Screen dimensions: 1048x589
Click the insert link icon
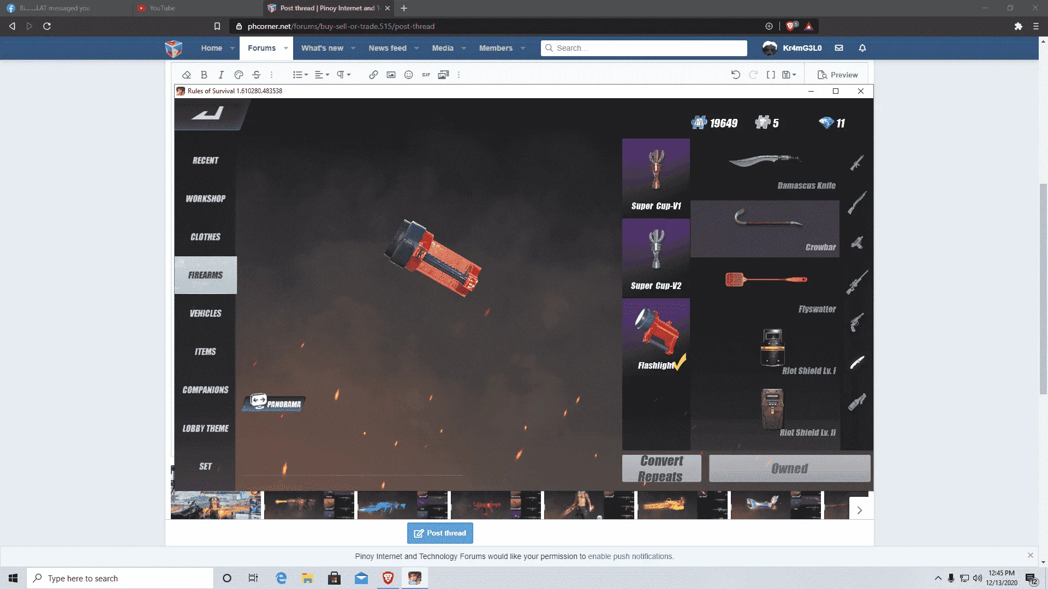(373, 75)
